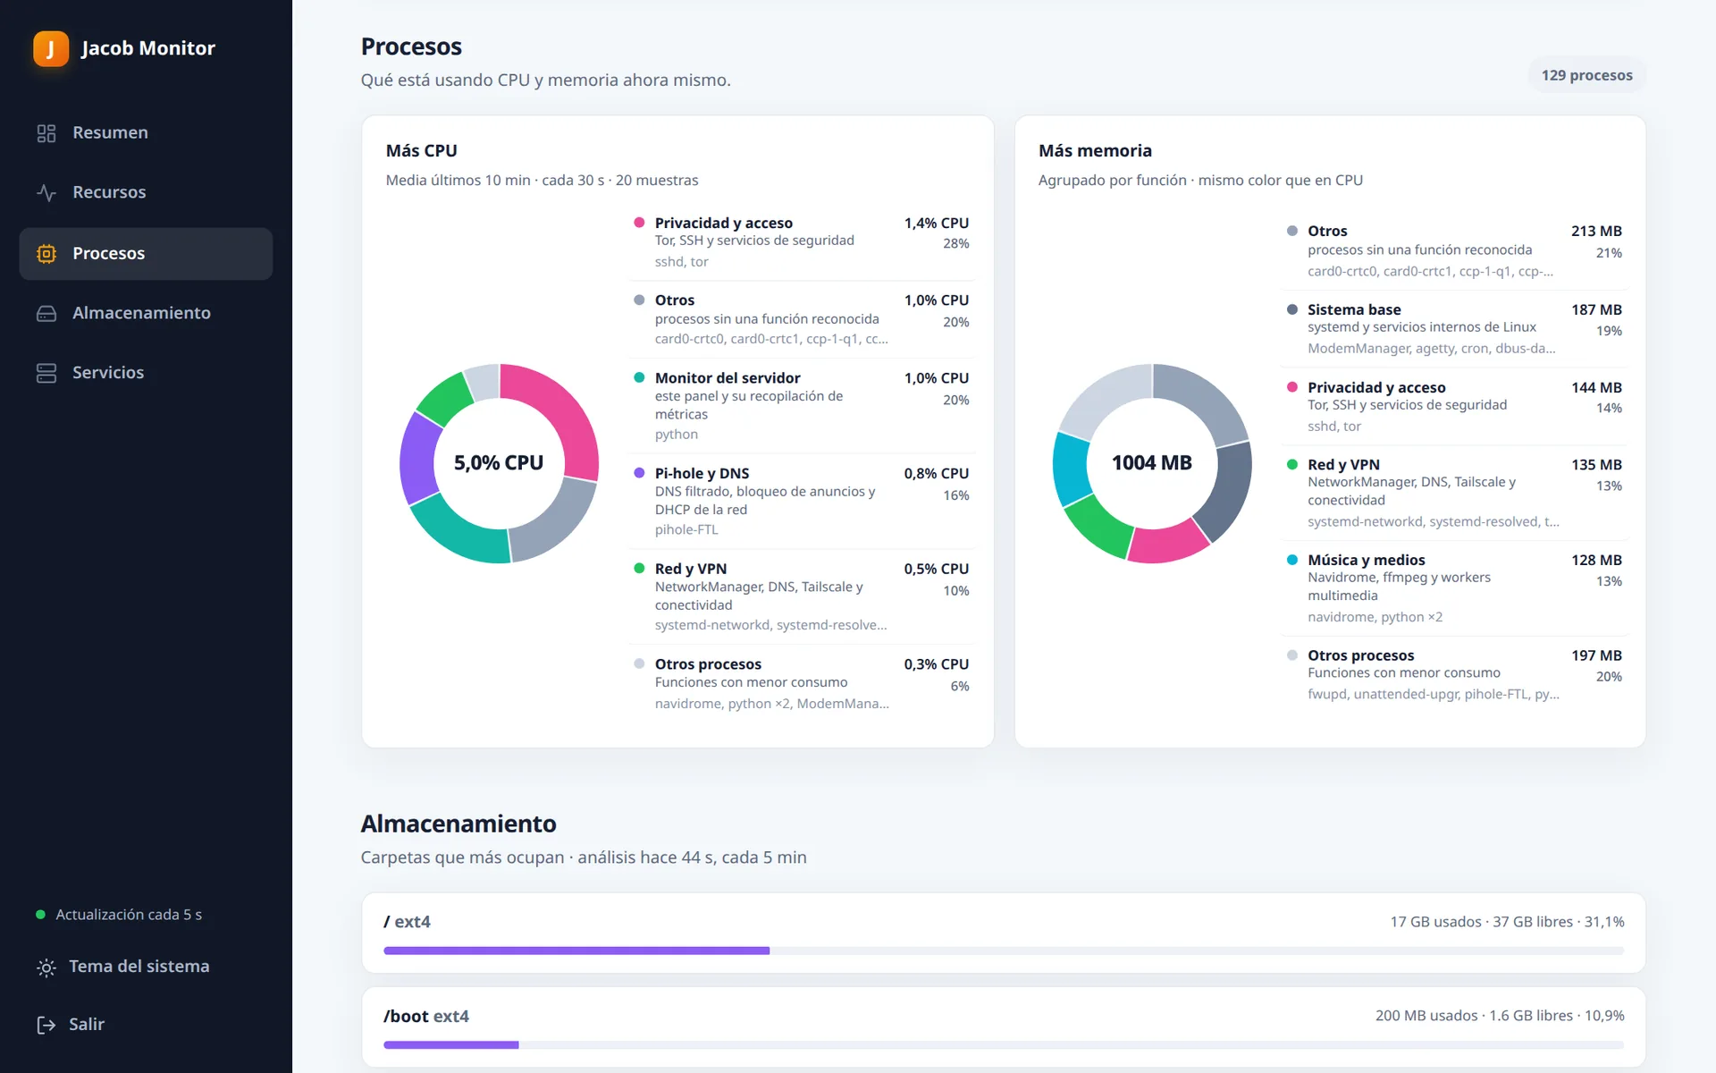Viewport: 1716px width, 1073px height.
Task: Click the green status dot beside Actualización cada 5 s
Action: [x=40, y=915]
